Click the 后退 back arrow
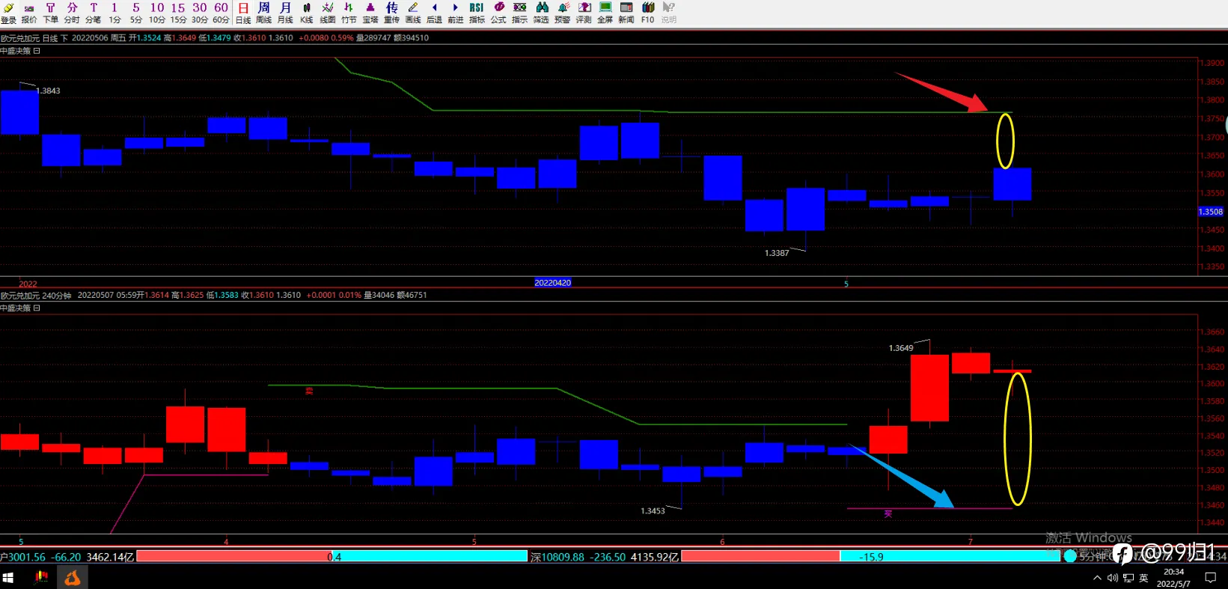The height and width of the screenshot is (589, 1228). pos(434,13)
